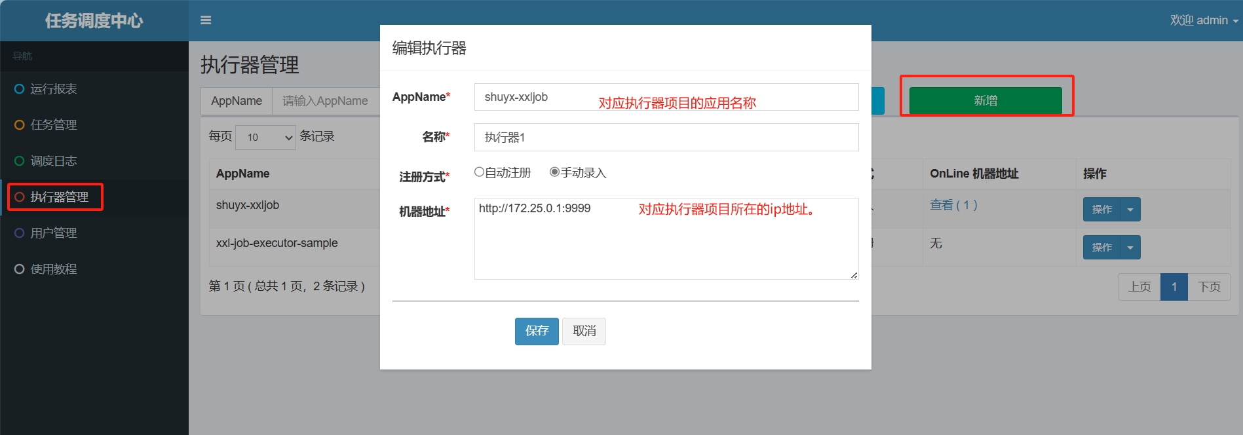Open the per-page record count dropdown
Screen dimensions: 1243x435
pyautogui.click(x=265, y=138)
